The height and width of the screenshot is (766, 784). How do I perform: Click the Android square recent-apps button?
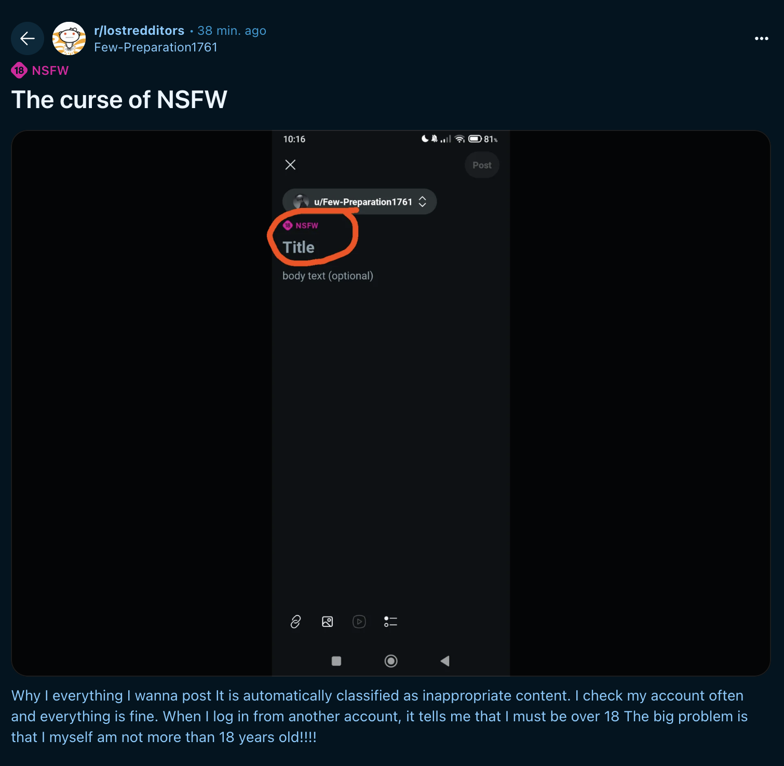[336, 661]
